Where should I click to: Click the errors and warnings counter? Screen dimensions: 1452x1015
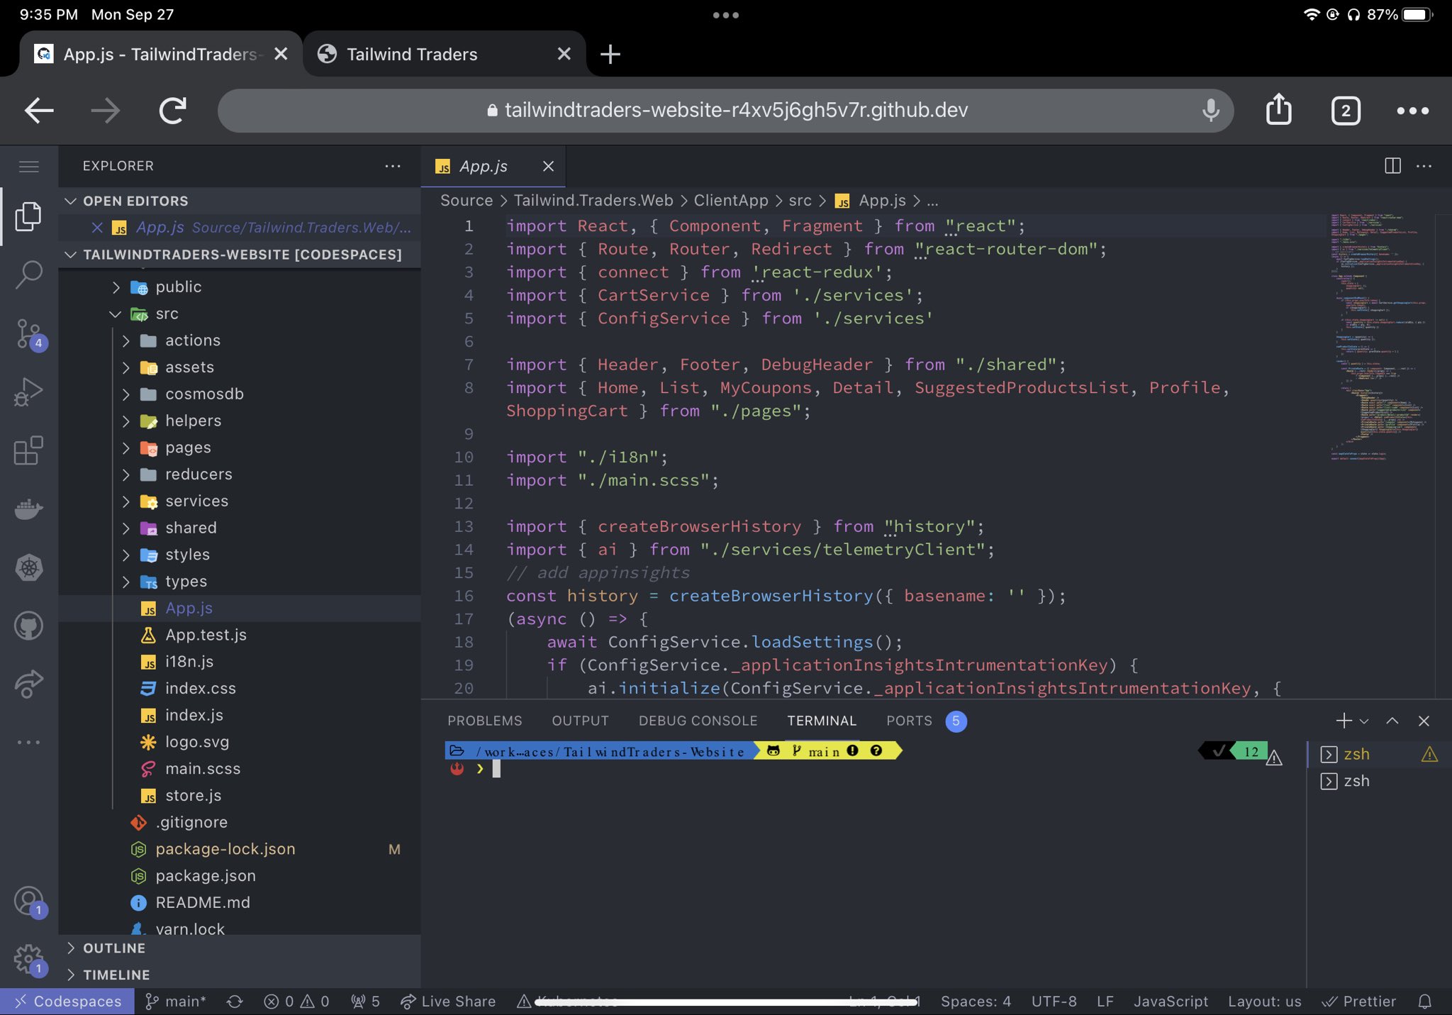click(x=296, y=1001)
